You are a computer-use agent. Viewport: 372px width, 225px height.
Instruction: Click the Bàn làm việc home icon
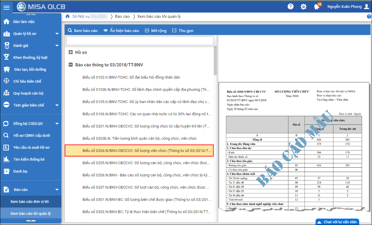click(x=6, y=22)
